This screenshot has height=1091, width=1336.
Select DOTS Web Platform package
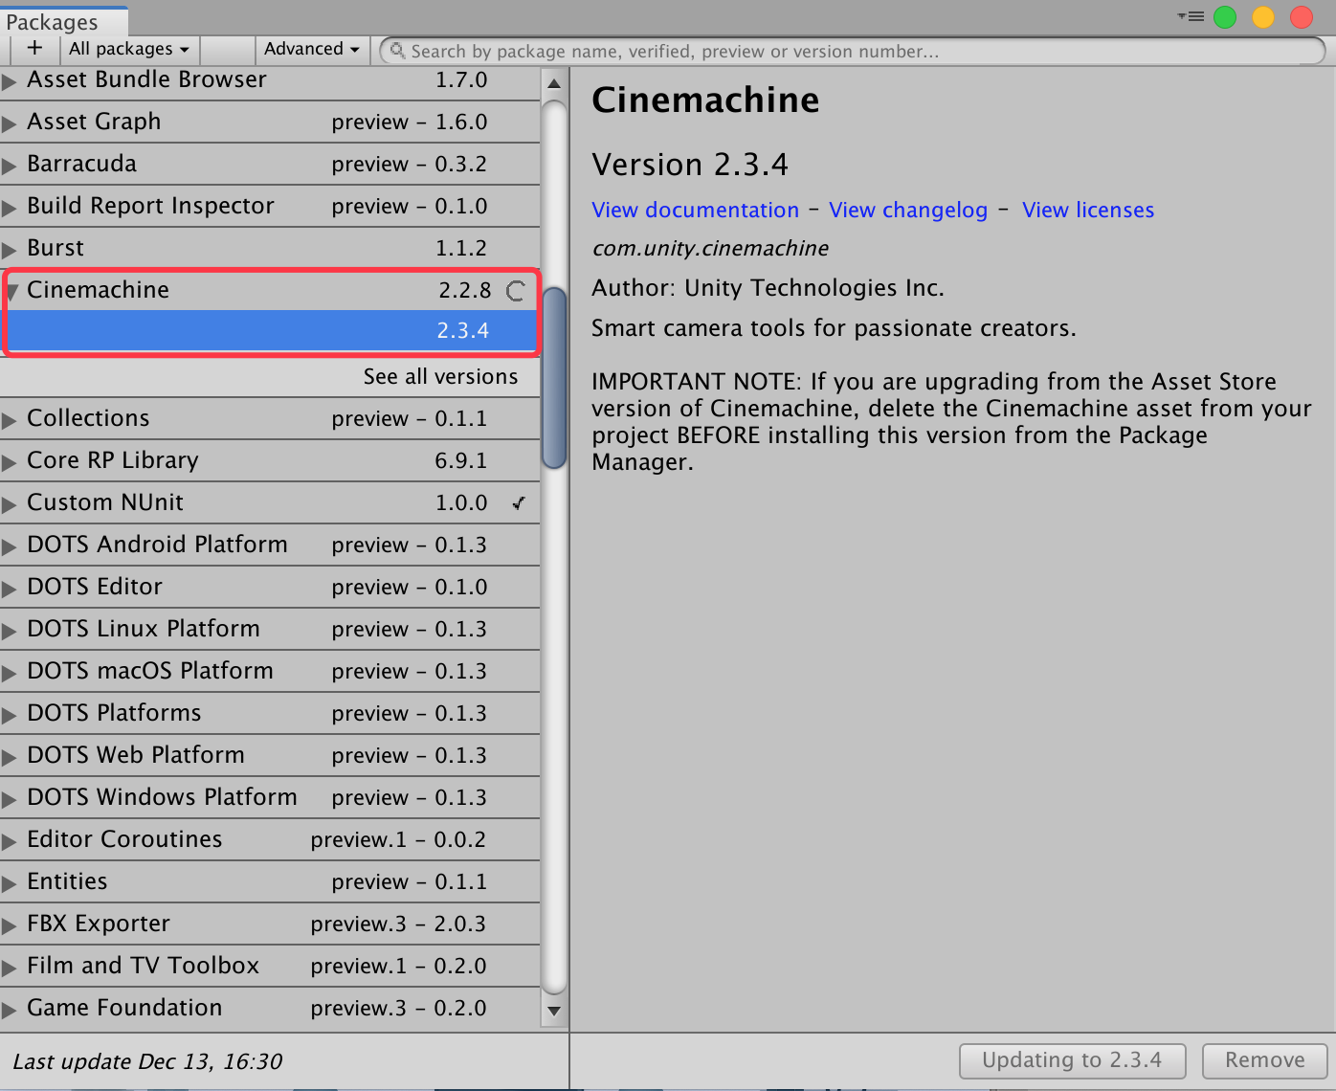tap(270, 755)
